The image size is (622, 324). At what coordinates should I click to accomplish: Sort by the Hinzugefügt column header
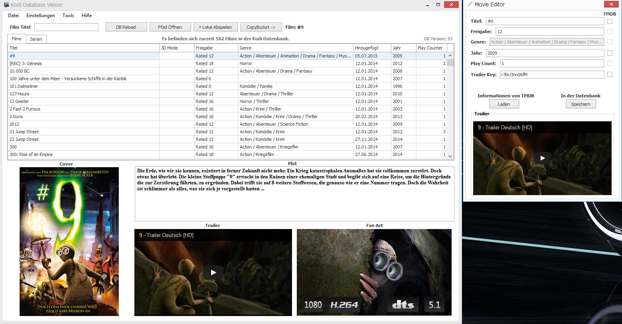pyautogui.click(x=372, y=48)
